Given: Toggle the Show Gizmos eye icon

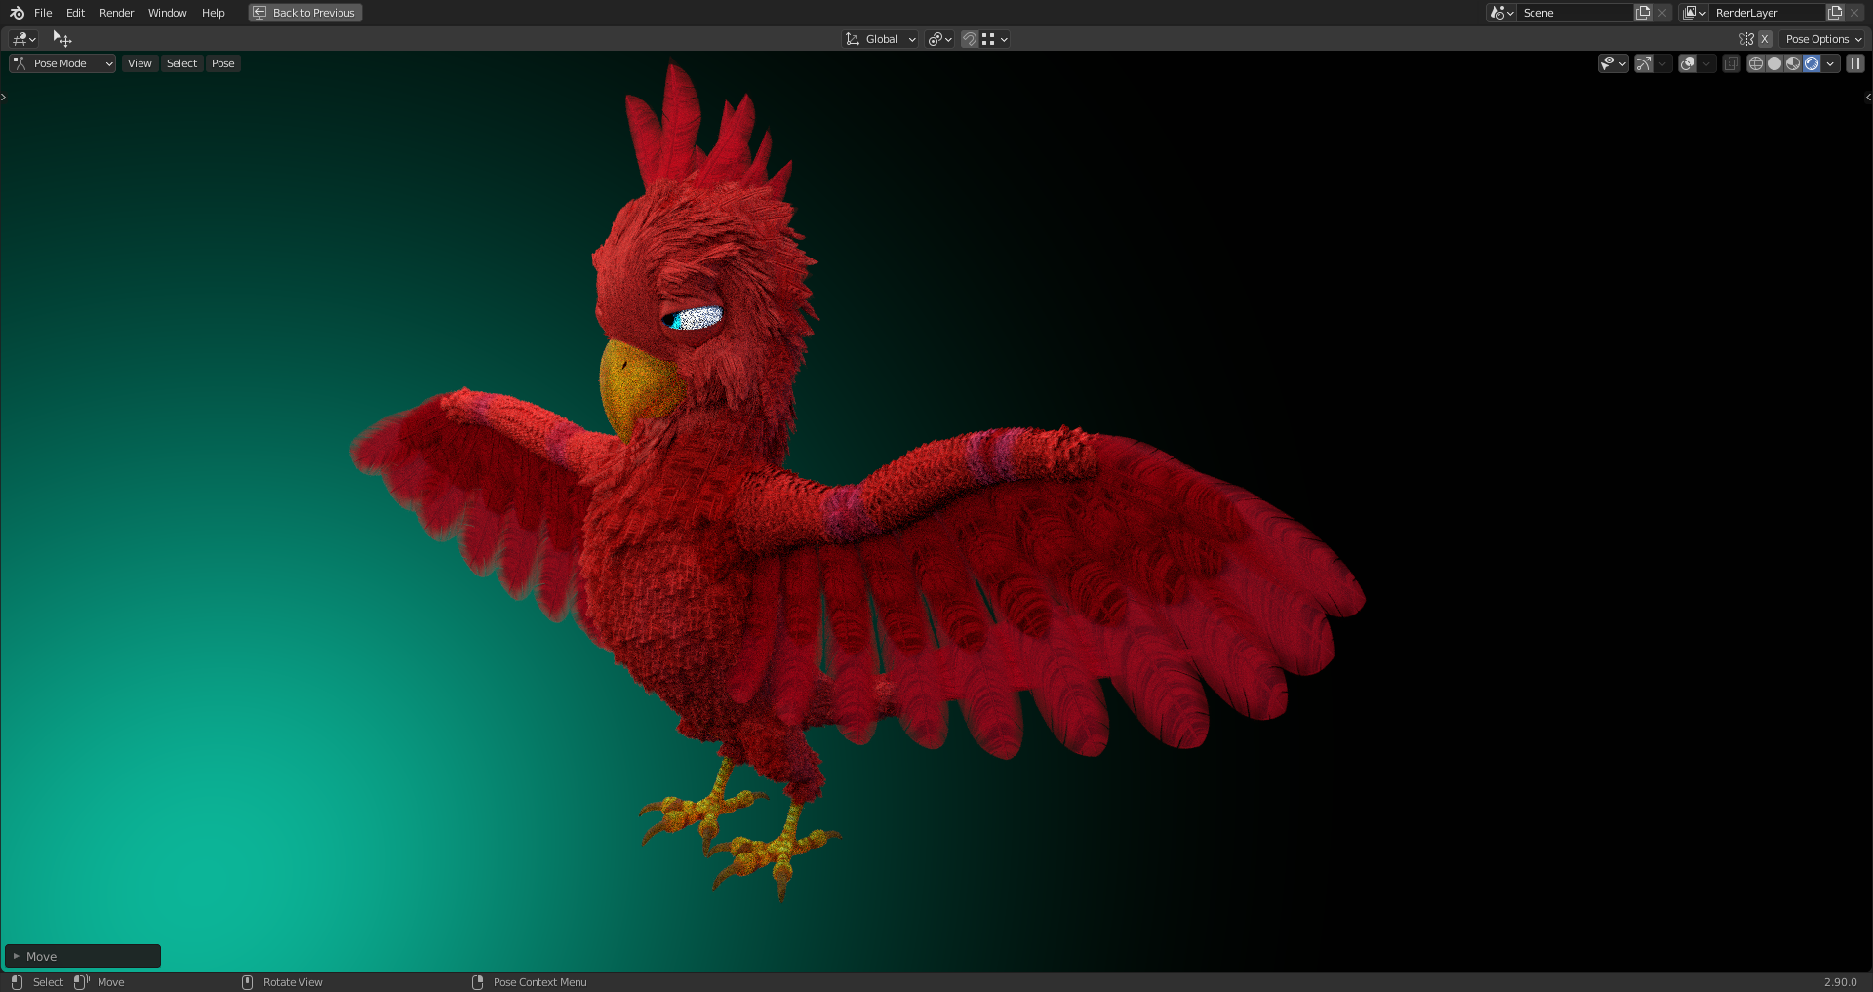Looking at the screenshot, I should coord(1607,62).
